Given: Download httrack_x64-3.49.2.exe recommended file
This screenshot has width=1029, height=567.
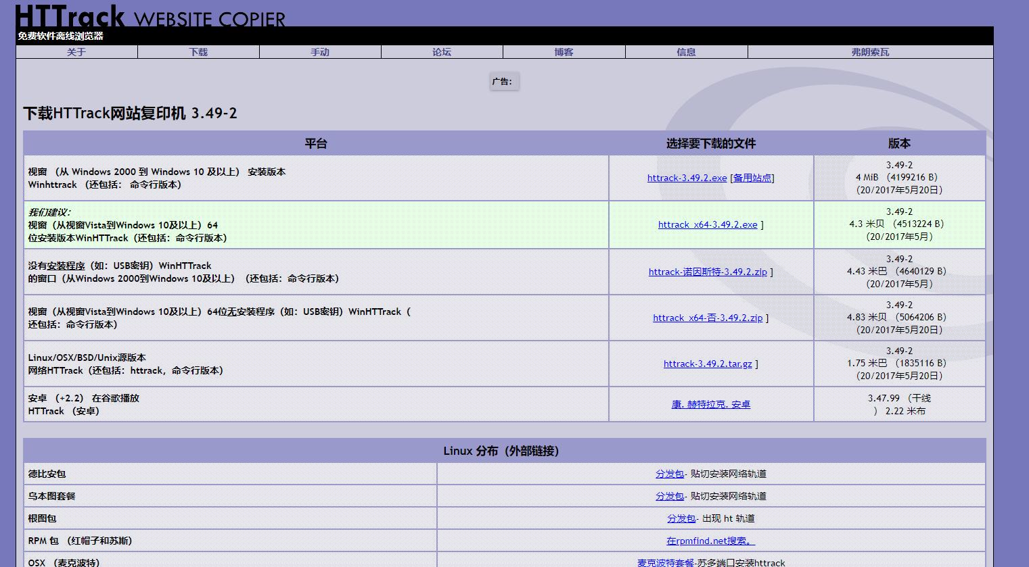Looking at the screenshot, I should tap(707, 225).
